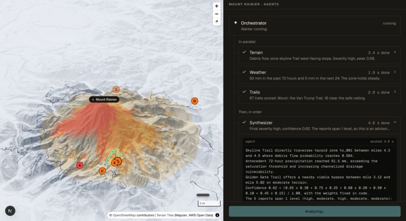406x221 pixels.
Task: Click Terrain summary 'Debris flow zone skyline Trail'
Action: click(274, 58)
